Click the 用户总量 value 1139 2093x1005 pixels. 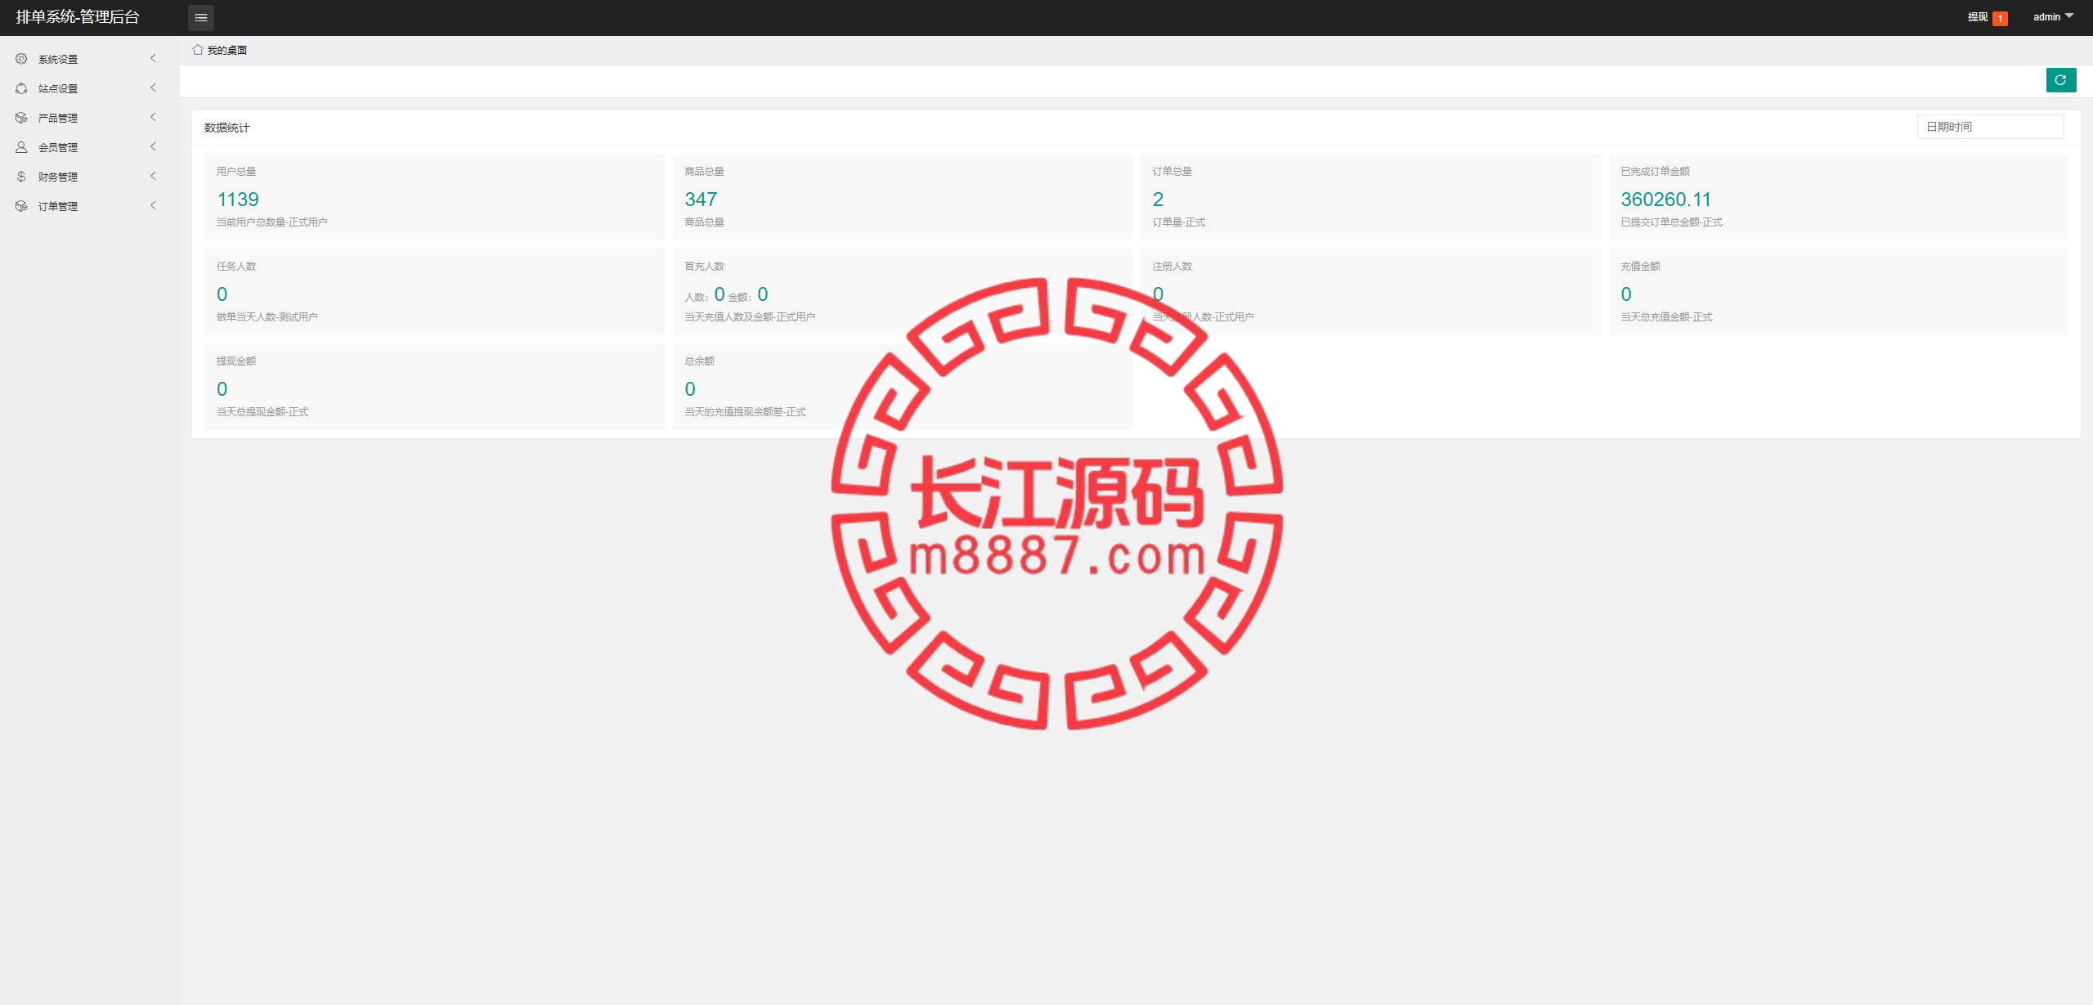click(238, 200)
